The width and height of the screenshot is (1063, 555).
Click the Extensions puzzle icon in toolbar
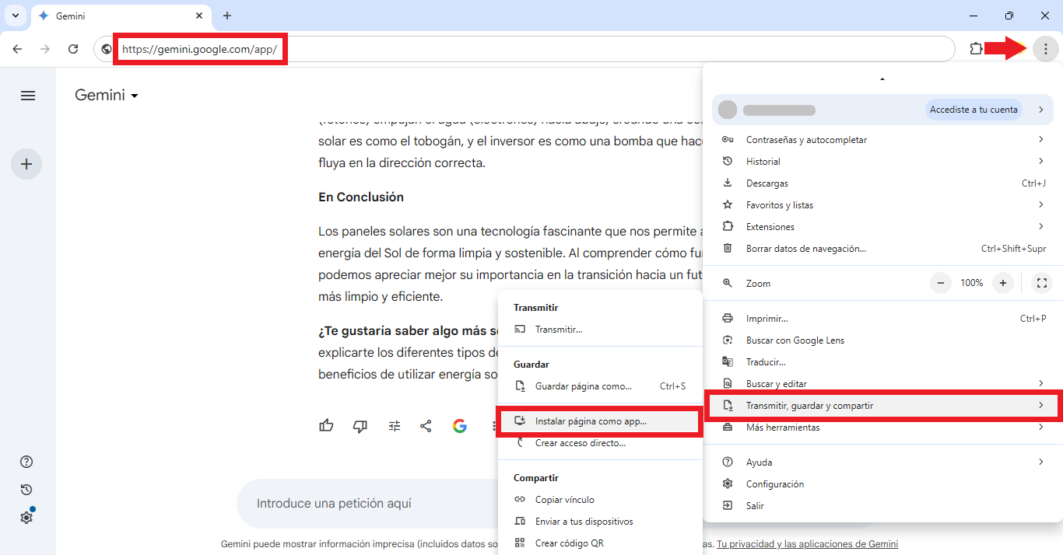(976, 49)
